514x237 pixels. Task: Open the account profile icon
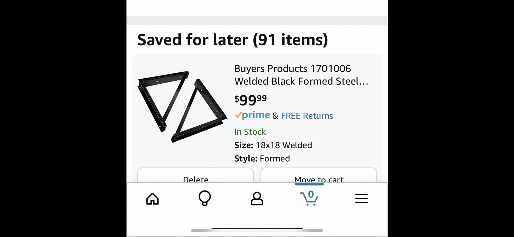tap(257, 199)
